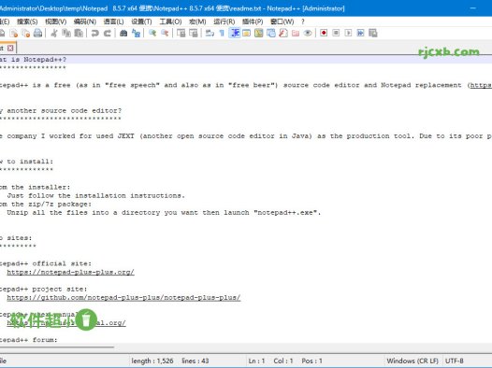Open the 运行(R) run menu
This screenshot has height=368, width=492.
click(x=224, y=21)
